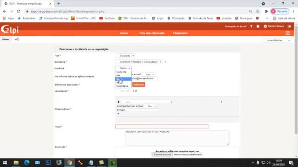Screen dimensions: 298x167
Task: Collapse the Urgência dropdown showing Média
Action: coord(123,68)
